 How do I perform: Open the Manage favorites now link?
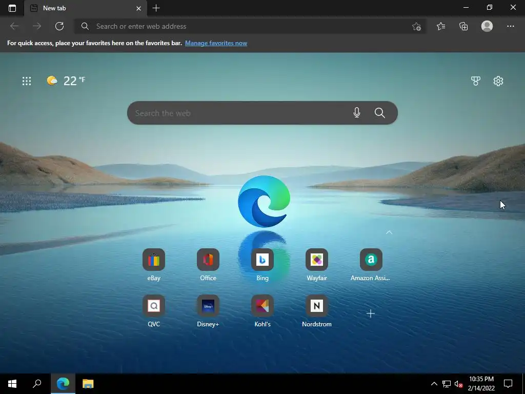(216, 43)
